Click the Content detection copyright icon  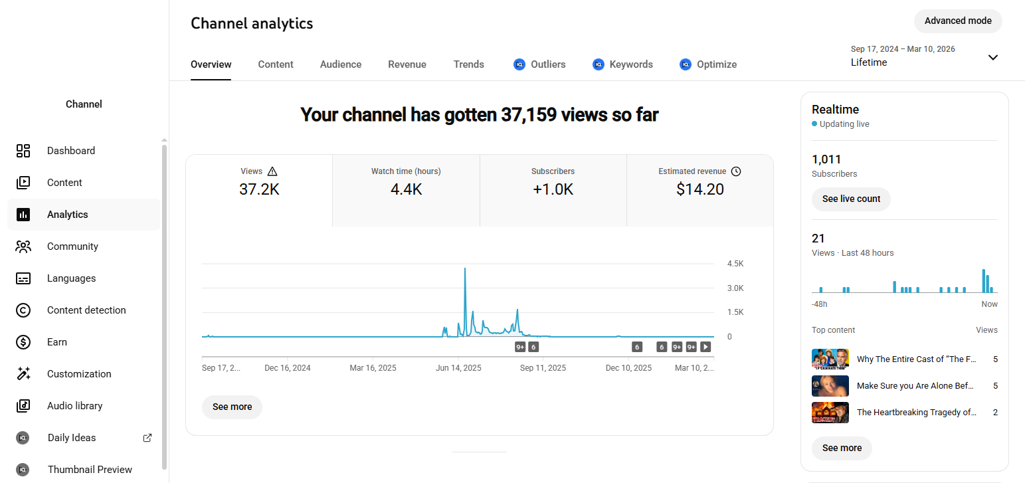pyautogui.click(x=23, y=310)
